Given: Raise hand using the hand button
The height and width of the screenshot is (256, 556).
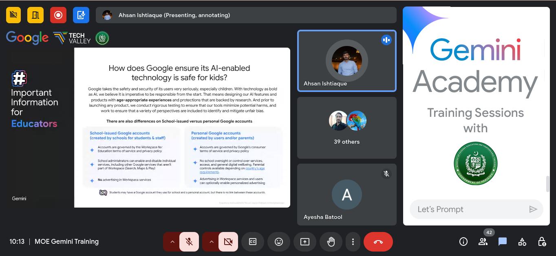Looking at the screenshot, I should 331,242.
